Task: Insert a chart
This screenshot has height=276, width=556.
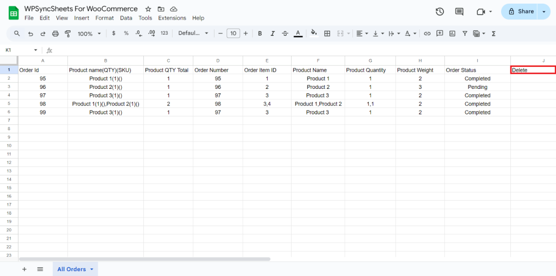Action: click(452, 34)
